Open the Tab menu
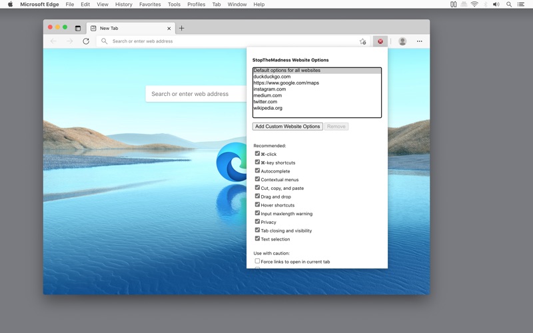The image size is (533, 333). pos(217,5)
